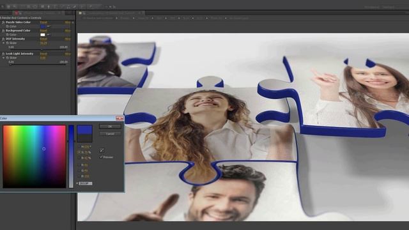The width and height of the screenshot is (409, 230).
Task: Click the new blue color preview swatch
Action: 84,130
